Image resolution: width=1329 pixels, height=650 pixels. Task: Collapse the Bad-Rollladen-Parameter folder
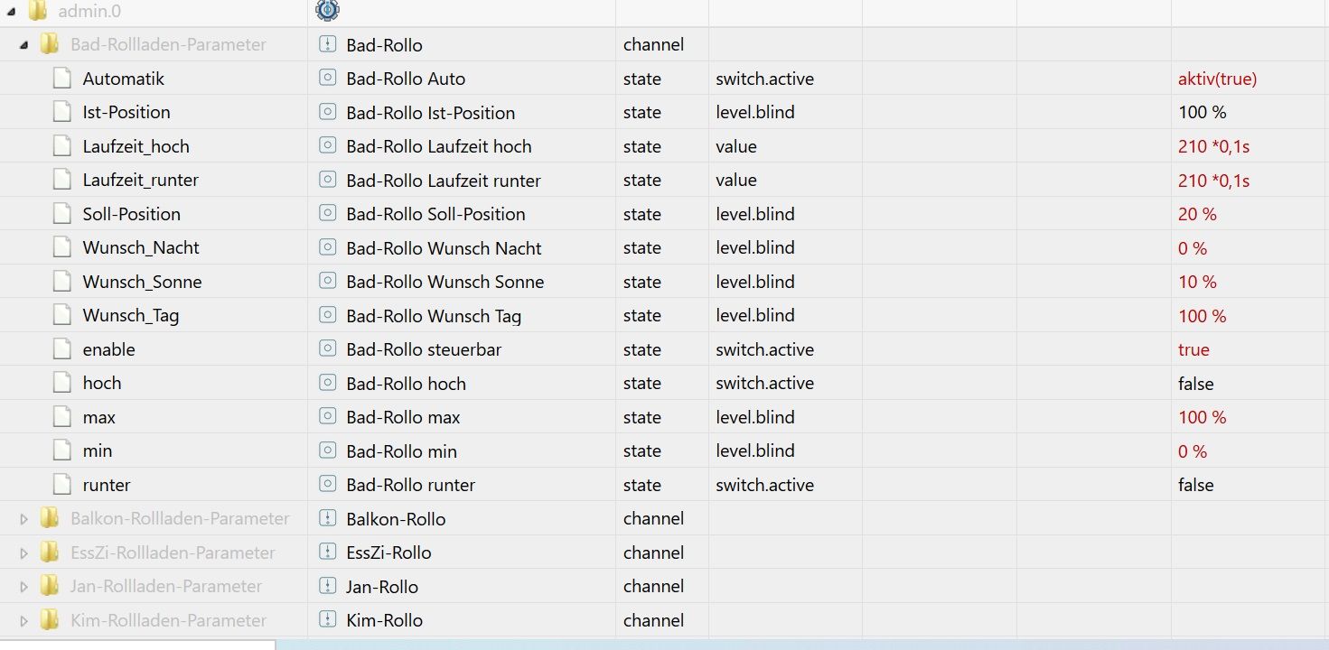[23, 45]
